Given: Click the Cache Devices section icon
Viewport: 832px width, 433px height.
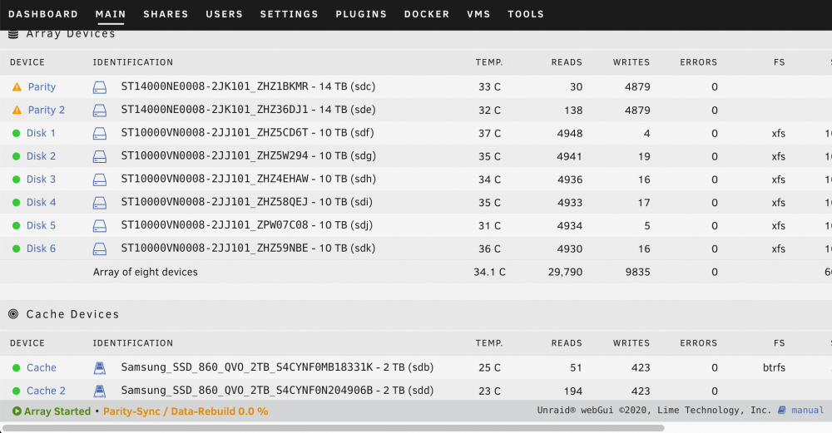Looking at the screenshot, I should coord(13,314).
